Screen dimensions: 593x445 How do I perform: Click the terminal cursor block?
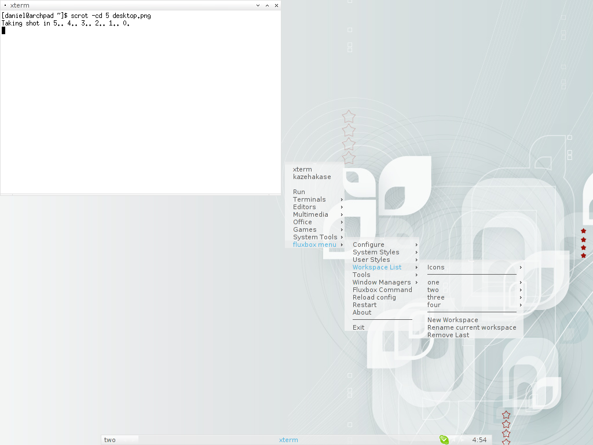(3, 31)
